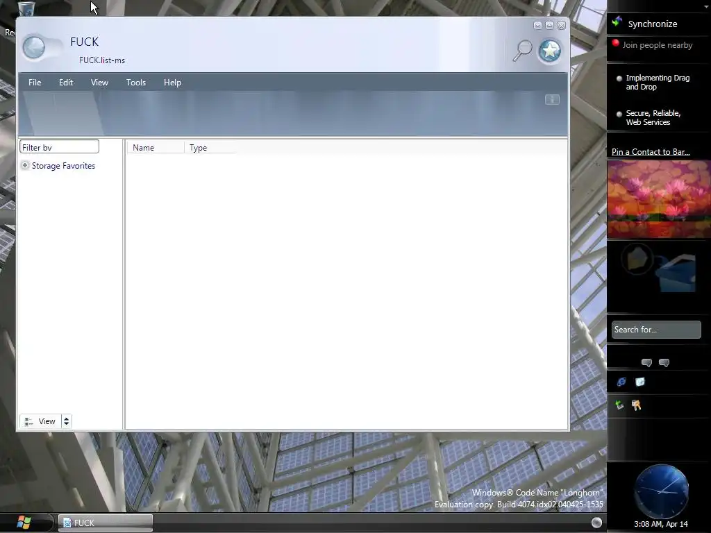711x533 pixels.
Task: Click Pin a Contact to Bar link
Action: pos(651,152)
